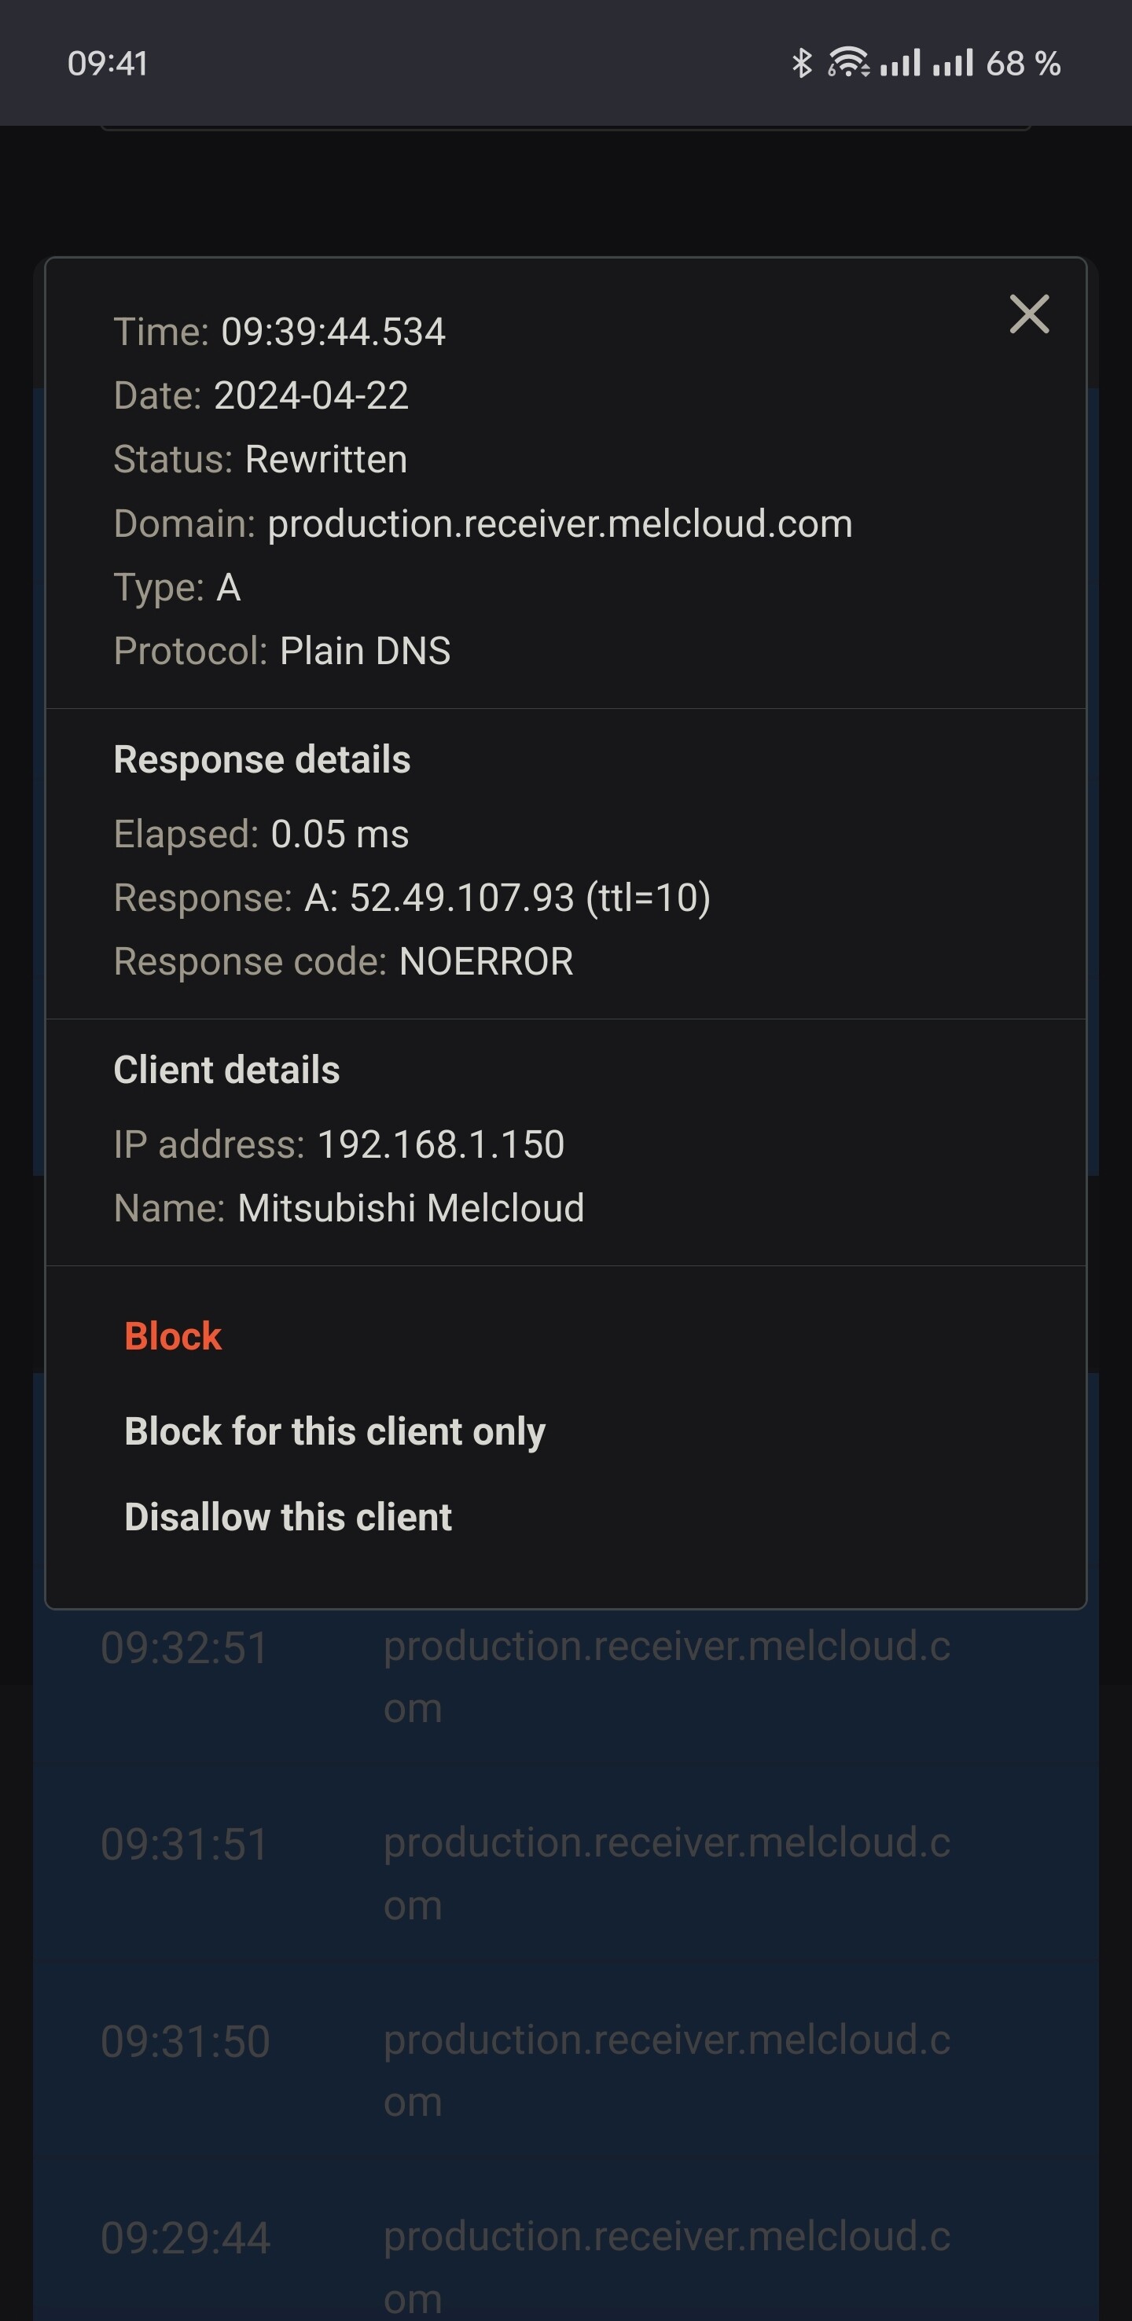
Task: Tap the response IP 52.49.107.93
Action: tap(460, 897)
